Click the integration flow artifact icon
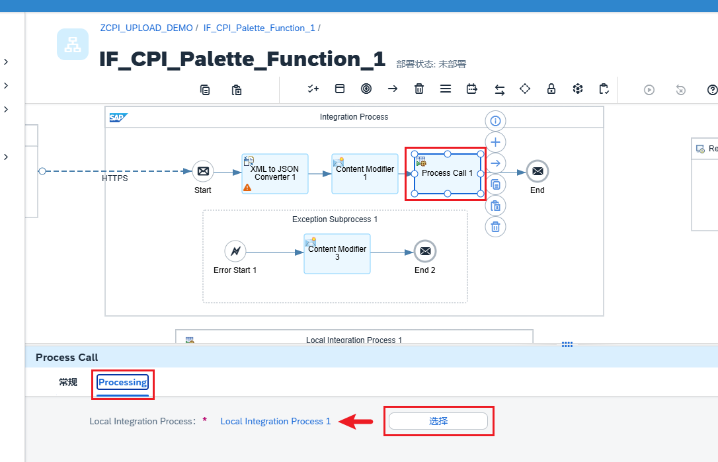Viewport: 718px width, 462px height. pyautogui.click(x=73, y=44)
